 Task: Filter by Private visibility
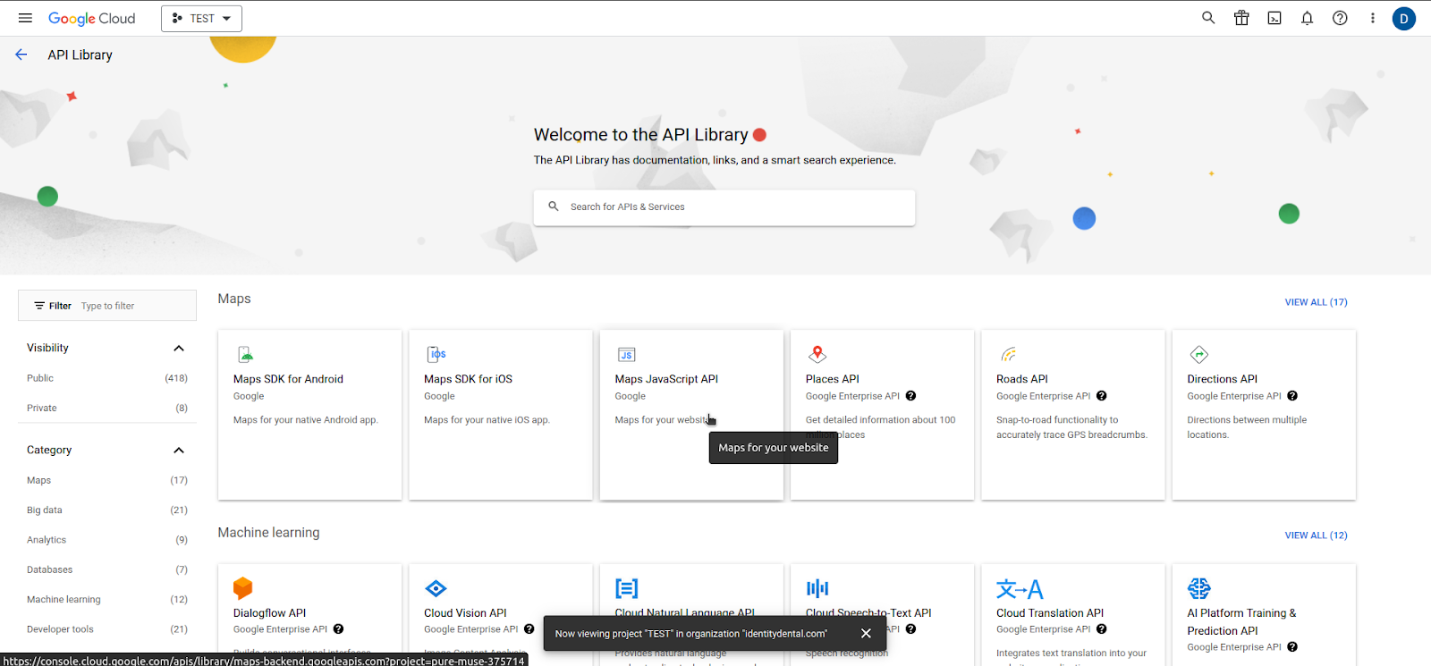click(x=42, y=408)
